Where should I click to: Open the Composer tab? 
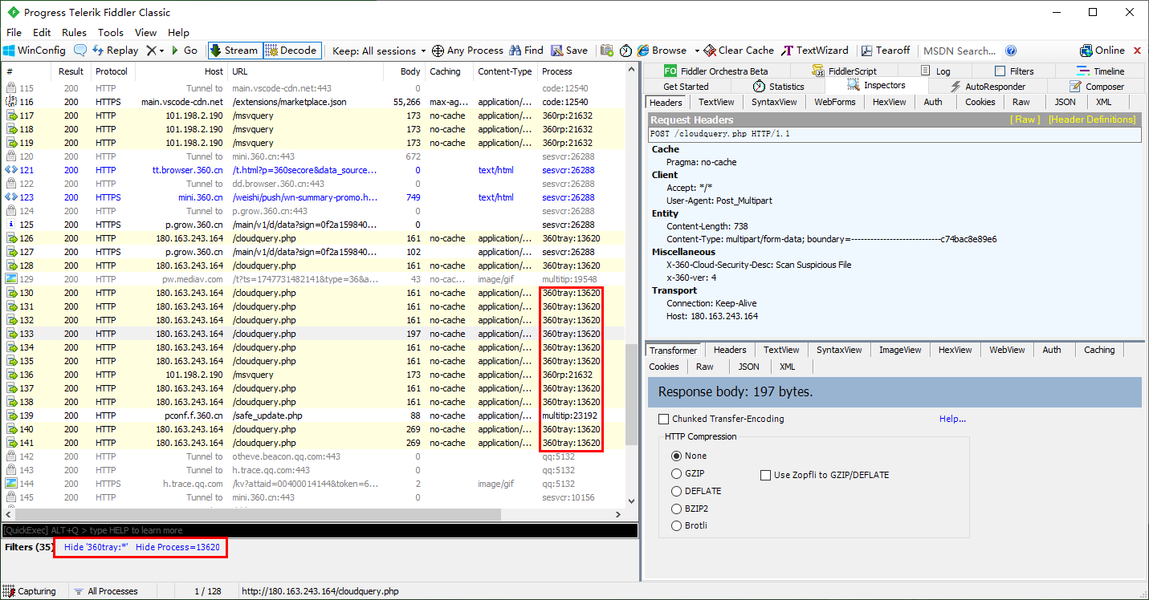[1097, 87]
